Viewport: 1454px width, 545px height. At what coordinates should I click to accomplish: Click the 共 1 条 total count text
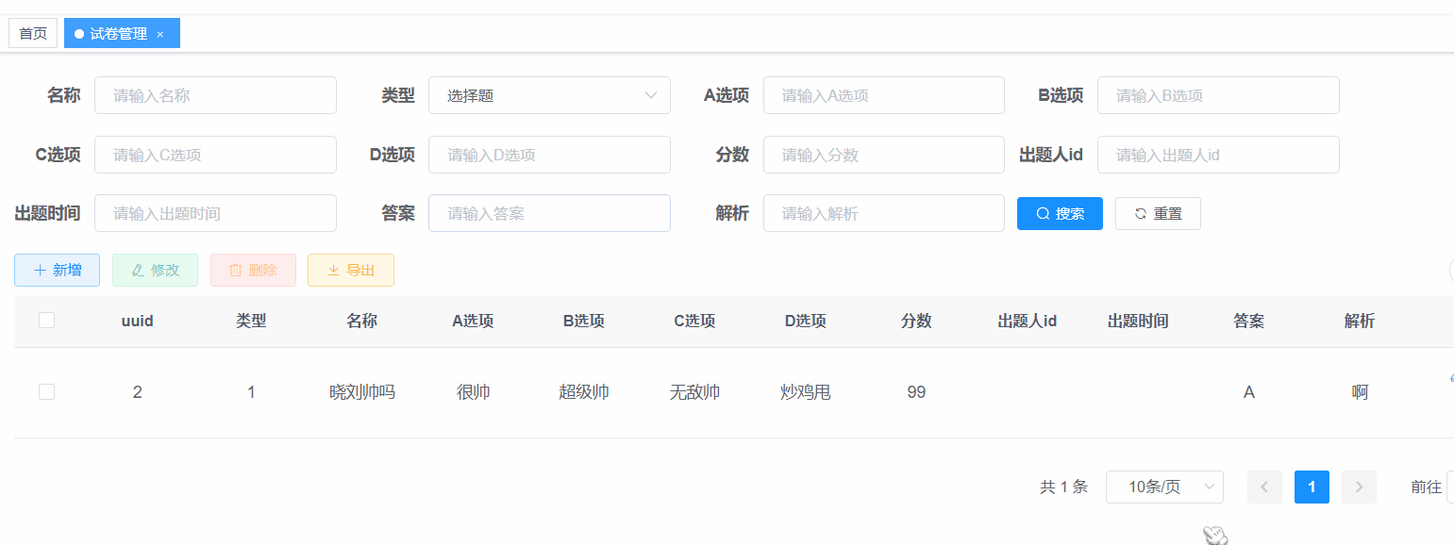(1063, 487)
